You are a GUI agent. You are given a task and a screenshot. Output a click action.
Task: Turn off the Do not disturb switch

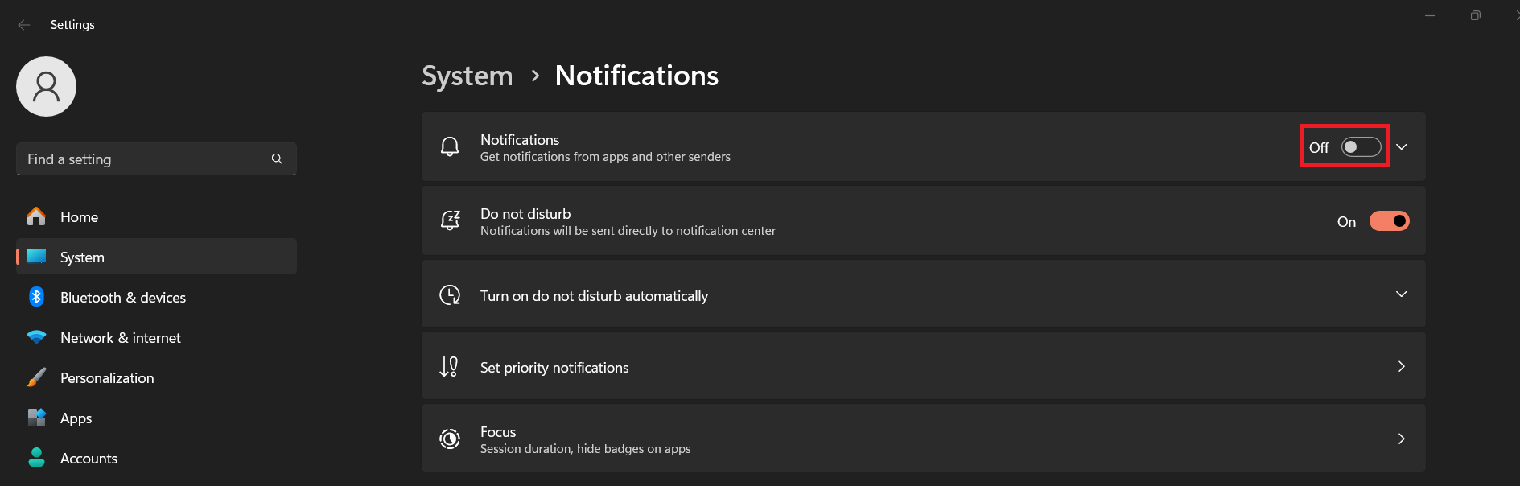tap(1390, 221)
